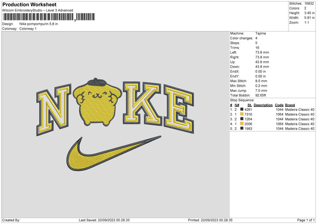Click the dark swatch in stop row 3

click(x=242, y=119)
